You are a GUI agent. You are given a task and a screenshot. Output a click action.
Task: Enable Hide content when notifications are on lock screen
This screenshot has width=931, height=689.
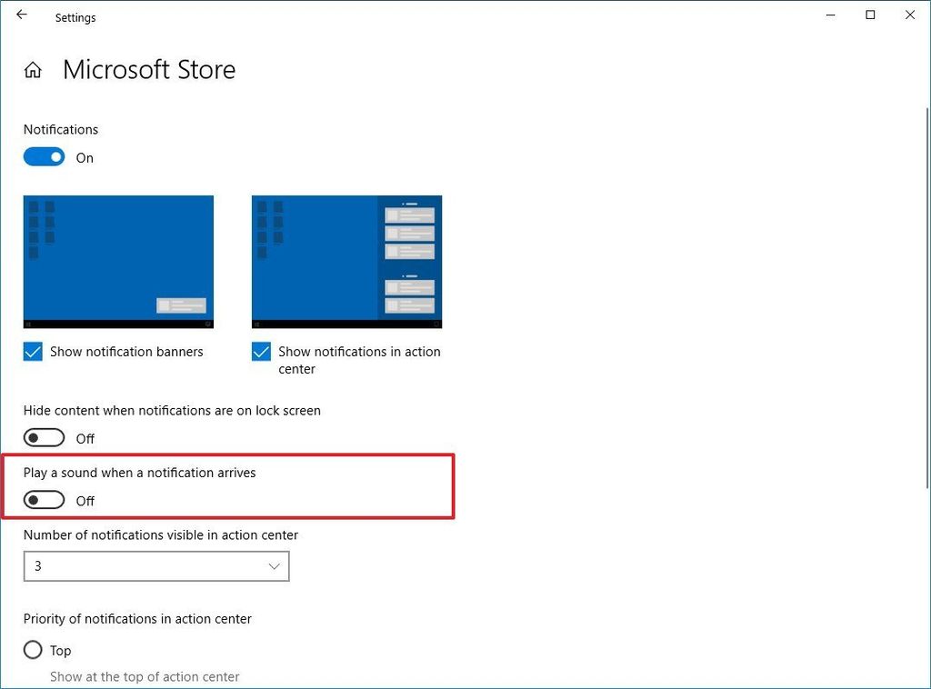(44, 437)
